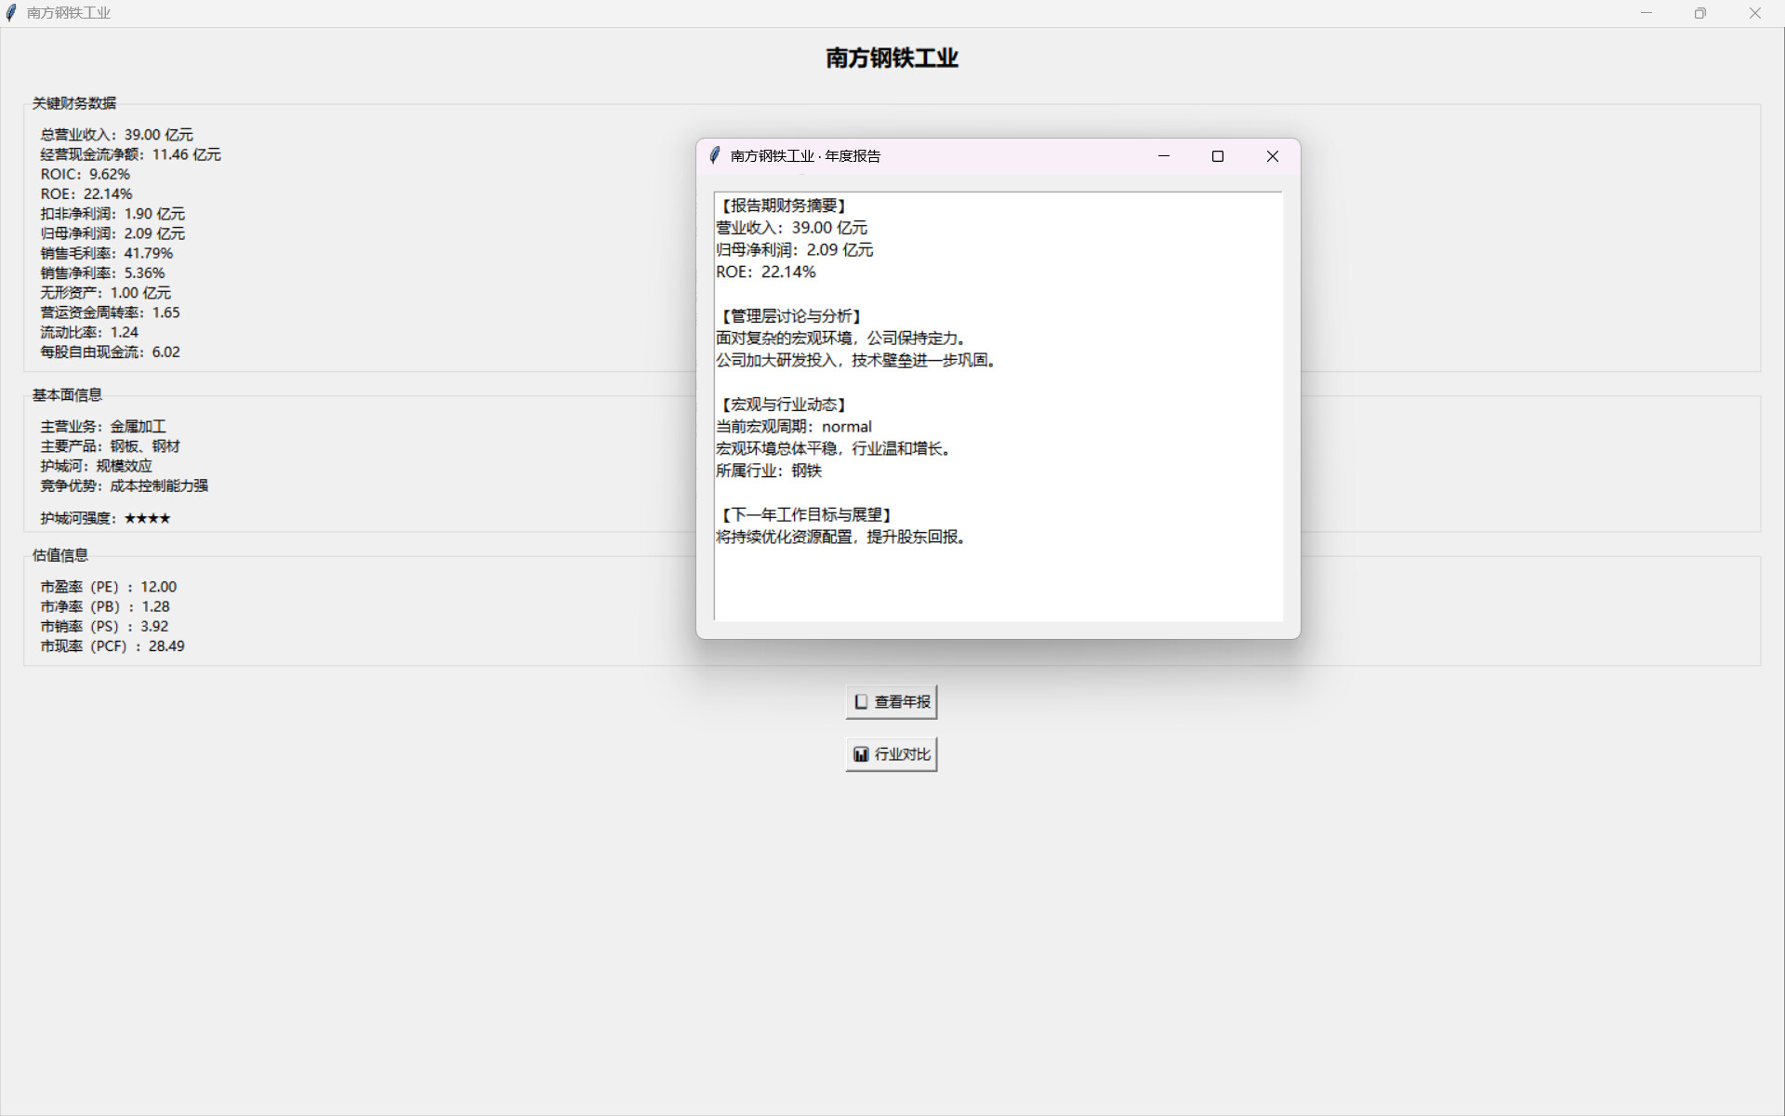This screenshot has height=1116, width=1785.
Task: Click report line 归母净利润: 2.09 亿元
Action: tap(794, 250)
